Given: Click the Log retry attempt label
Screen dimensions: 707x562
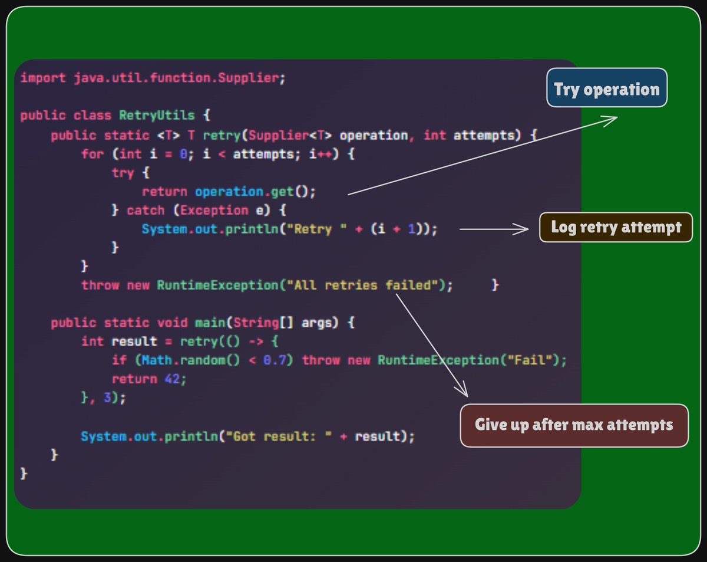Looking at the screenshot, I should (615, 228).
